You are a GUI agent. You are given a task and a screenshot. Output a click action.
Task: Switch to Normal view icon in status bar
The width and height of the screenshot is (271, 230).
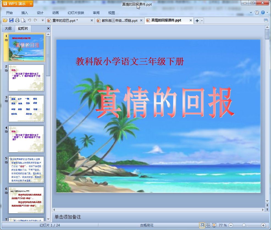click(x=202, y=225)
